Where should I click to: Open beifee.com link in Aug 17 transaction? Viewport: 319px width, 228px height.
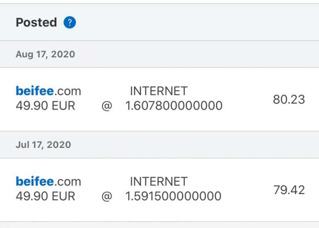(x=48, y=91)
